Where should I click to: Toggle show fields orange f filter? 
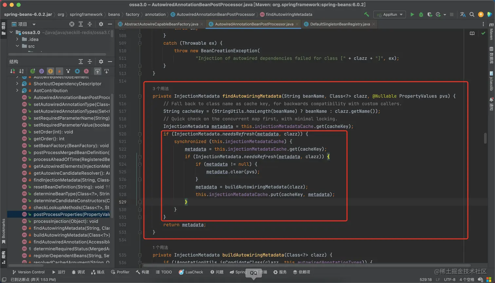tap(50, 71)
